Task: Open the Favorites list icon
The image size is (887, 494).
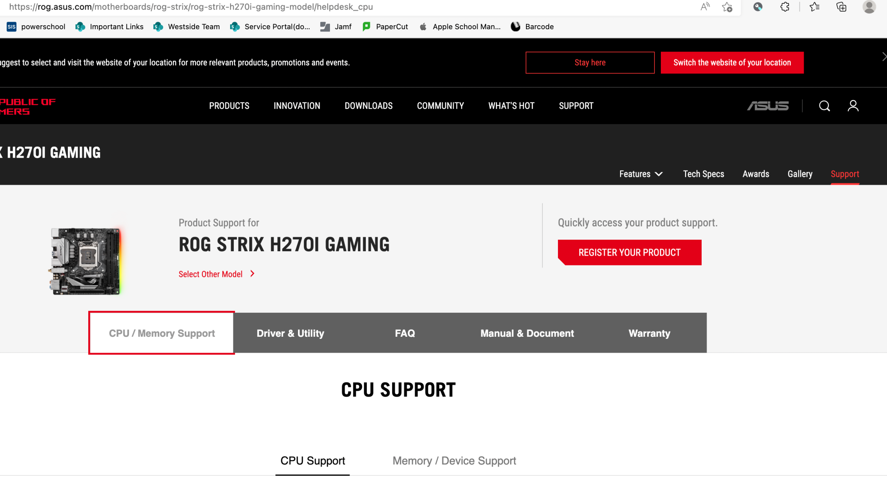Action: (x=814, y=7)
